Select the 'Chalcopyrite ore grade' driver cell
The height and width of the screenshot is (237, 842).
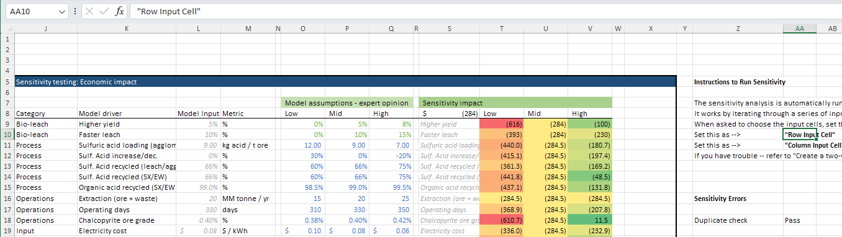click(127, 220)
